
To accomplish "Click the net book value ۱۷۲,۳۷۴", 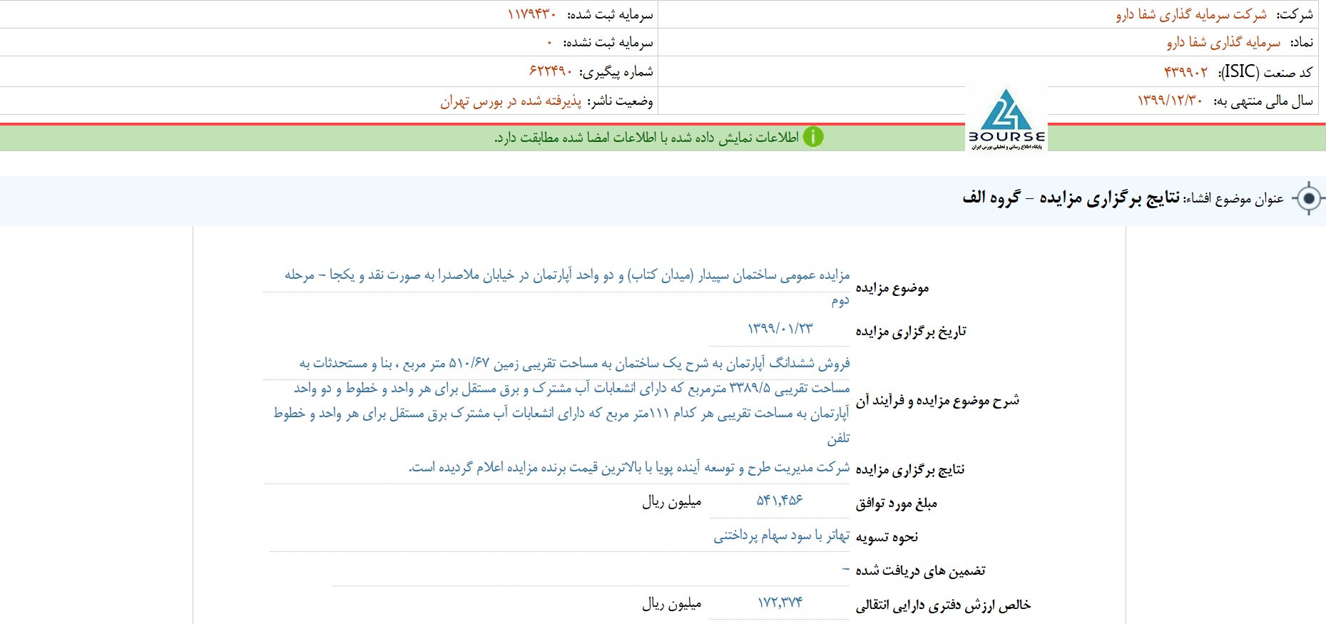I will 780,603.
